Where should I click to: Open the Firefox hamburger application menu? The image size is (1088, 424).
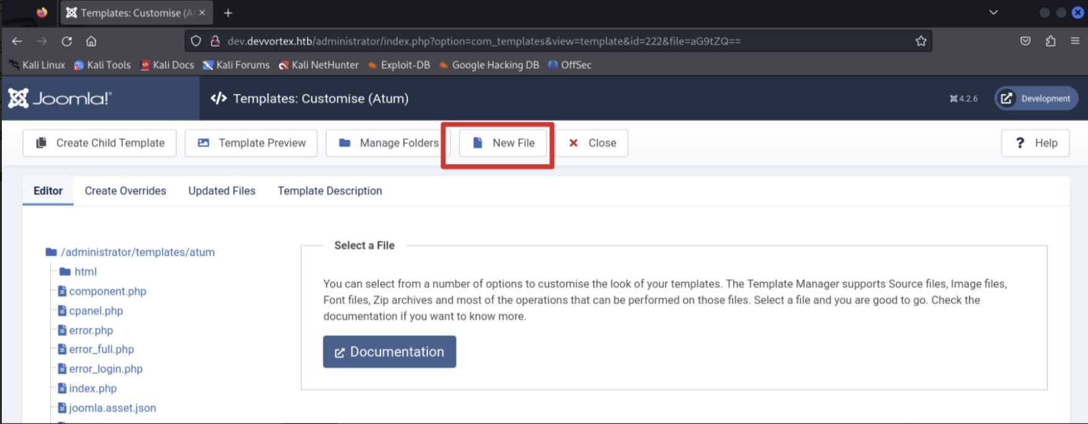(1075, 42)
